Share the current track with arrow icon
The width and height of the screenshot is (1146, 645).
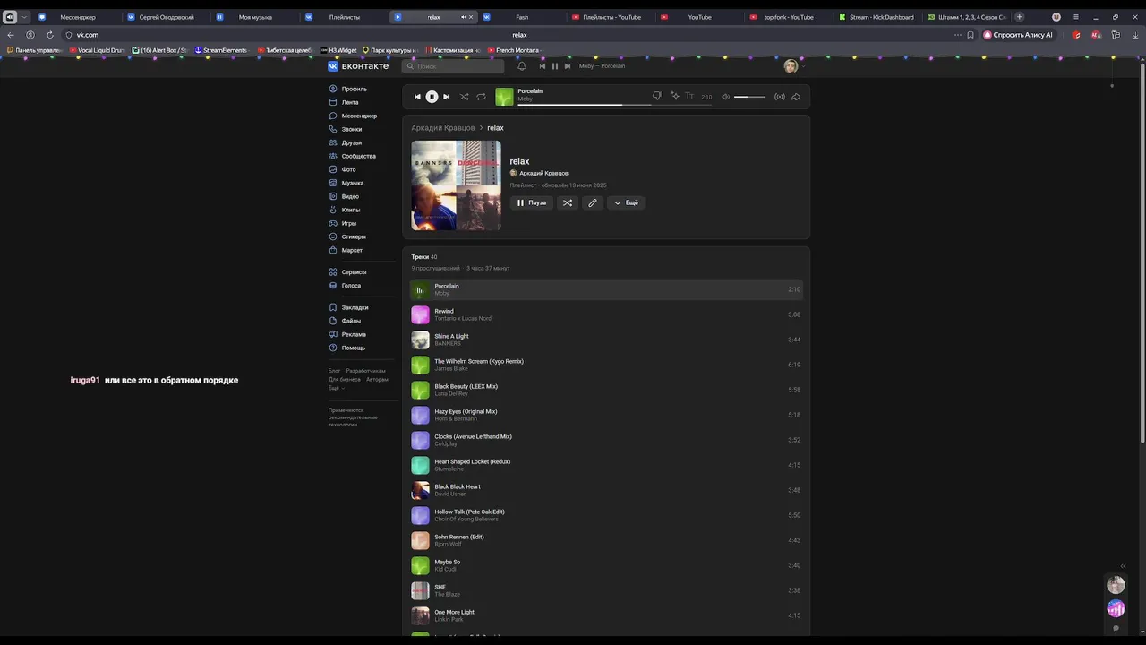coord(796,97)
